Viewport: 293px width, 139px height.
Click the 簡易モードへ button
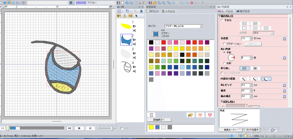(230, 129)
